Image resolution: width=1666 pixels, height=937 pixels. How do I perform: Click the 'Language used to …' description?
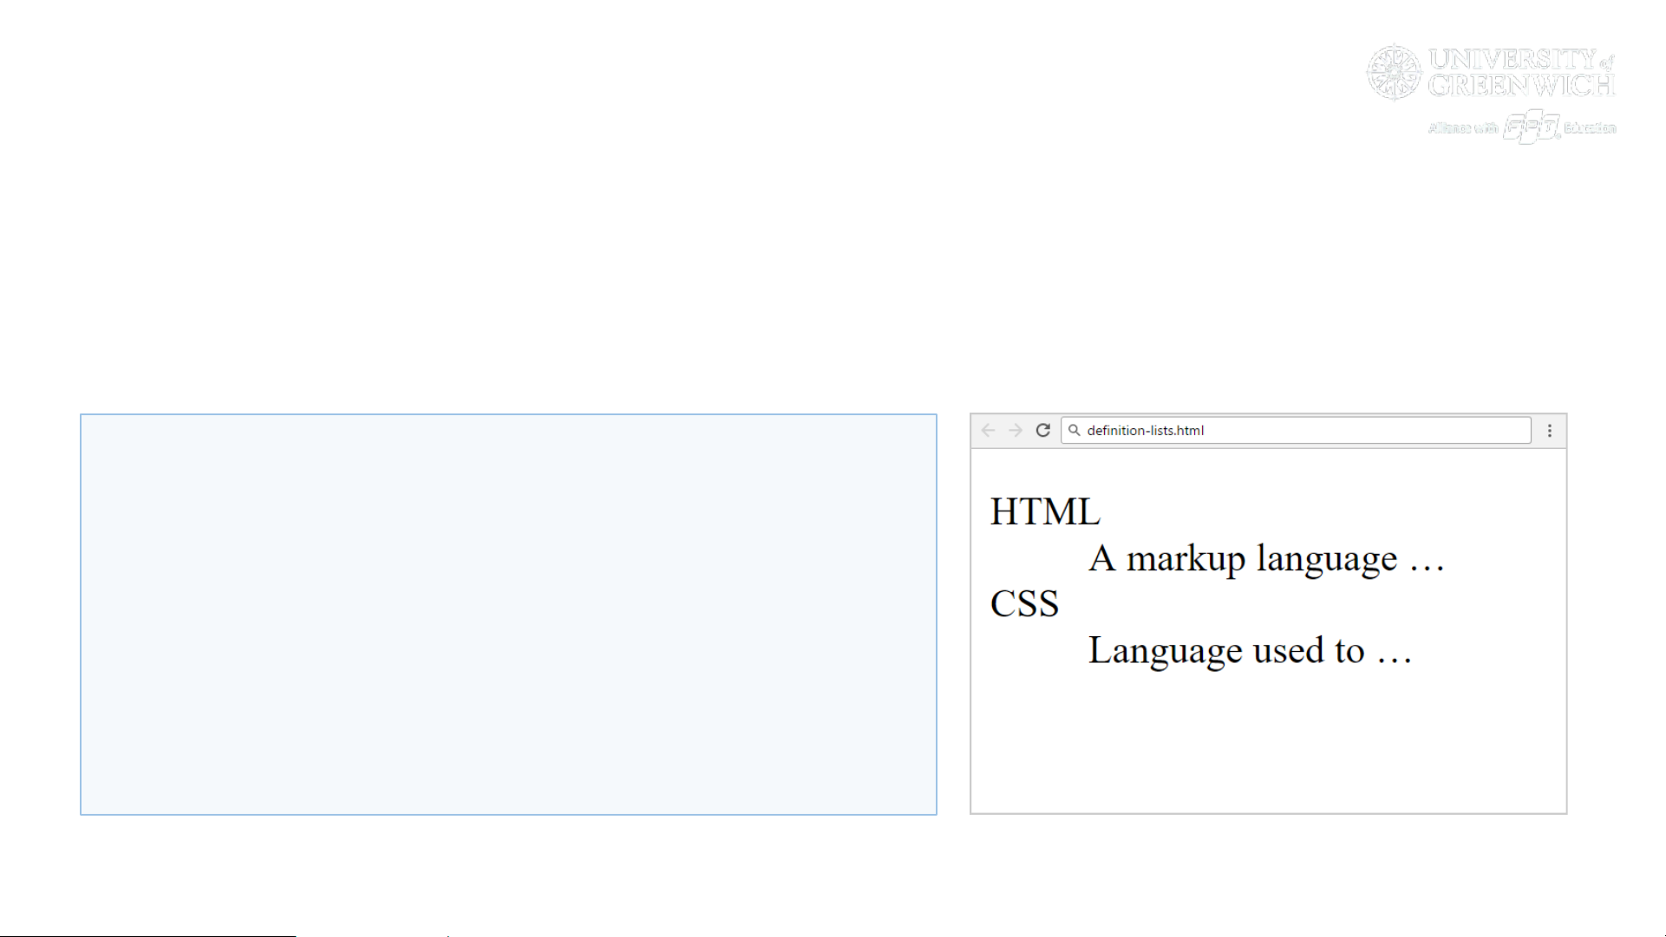pos(1249,651)
